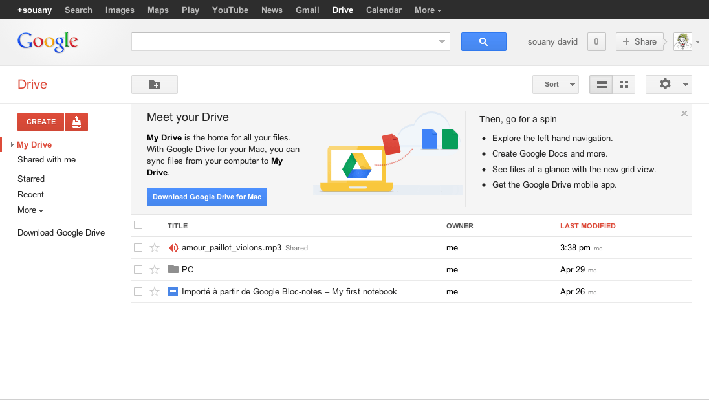Image resolution: width=709 pixels, height=400 pixels.
Task: Open file amour_paillot_violons.mp3
Action: [232, 247]
